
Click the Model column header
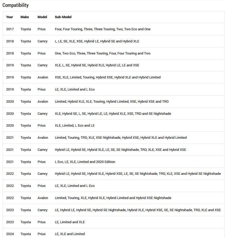[x=42, y=17]
